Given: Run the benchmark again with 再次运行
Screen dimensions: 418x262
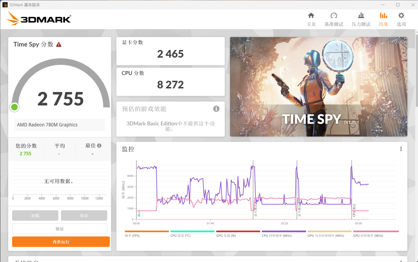Looking at the screenshot, I should pyautogui.click(x=61, y=242).
